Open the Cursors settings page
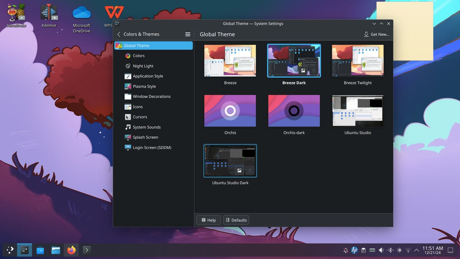 click(140, 117)
